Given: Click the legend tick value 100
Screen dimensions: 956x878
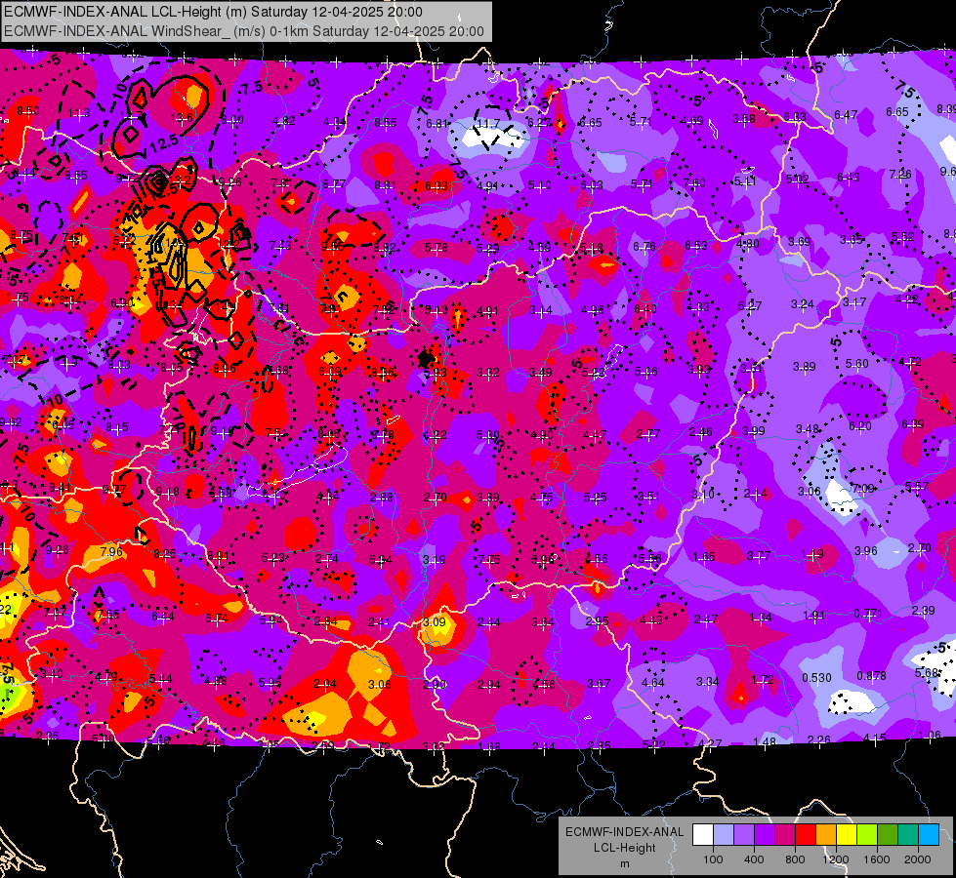Looking at the screenshot, I should (713, 859).
